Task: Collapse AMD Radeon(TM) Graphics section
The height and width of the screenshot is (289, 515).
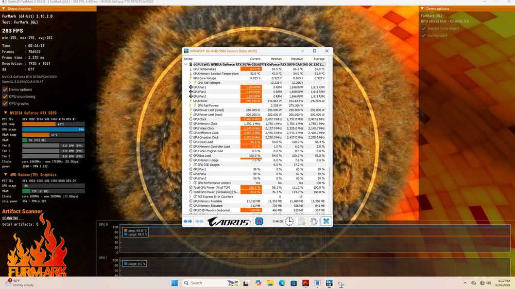Action: (6, 174)
